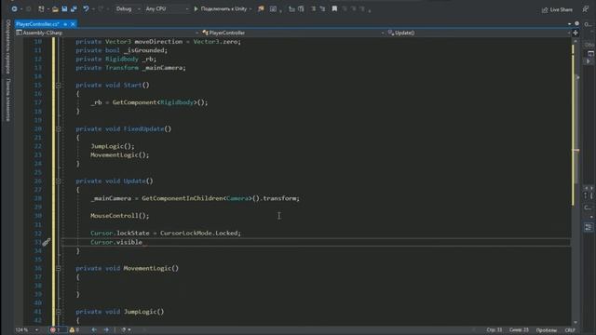
Task: Click the screwdriver quick actions icon on line 33
Action: (x=47, y=242)
